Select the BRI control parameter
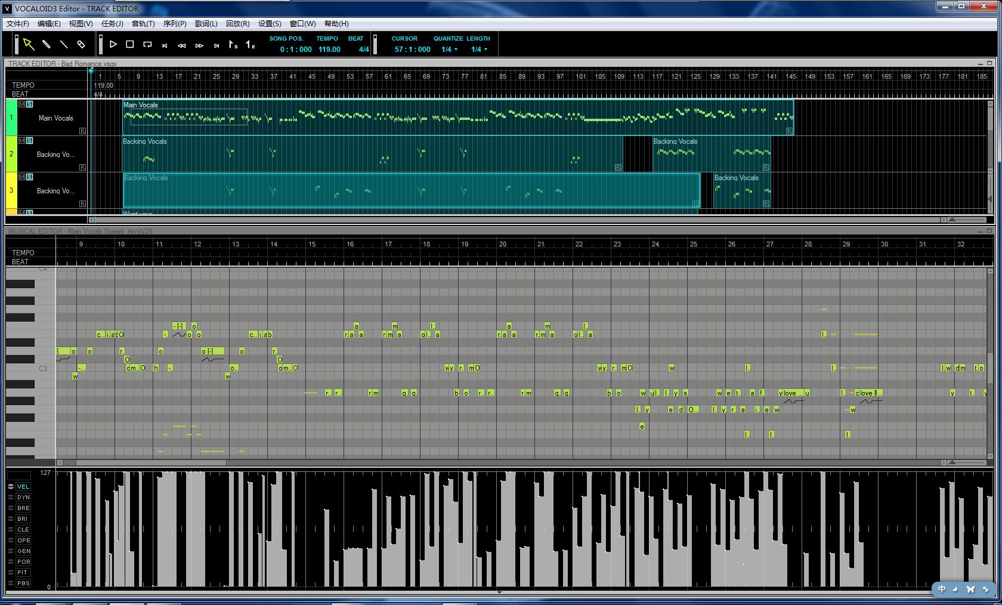The height and width of the screenshot is (605, 1002). click(23, 518)
